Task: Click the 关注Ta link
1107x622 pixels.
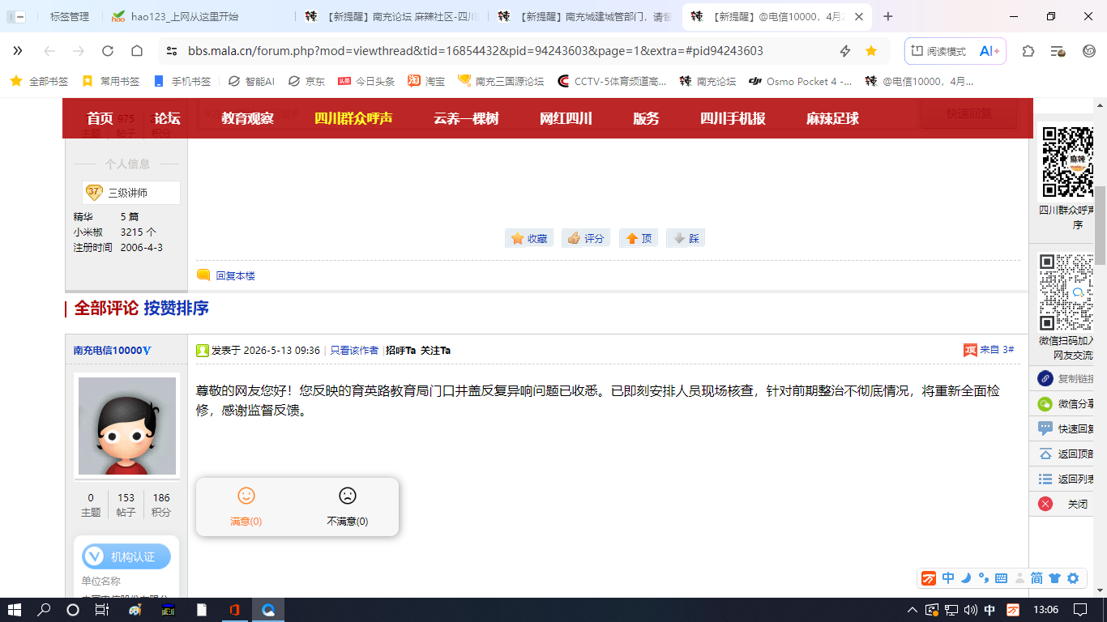Action: point(436,351)
